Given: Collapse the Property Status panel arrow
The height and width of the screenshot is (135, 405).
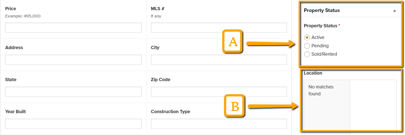Looking at the screenshot, I should [x=394, y=11].
